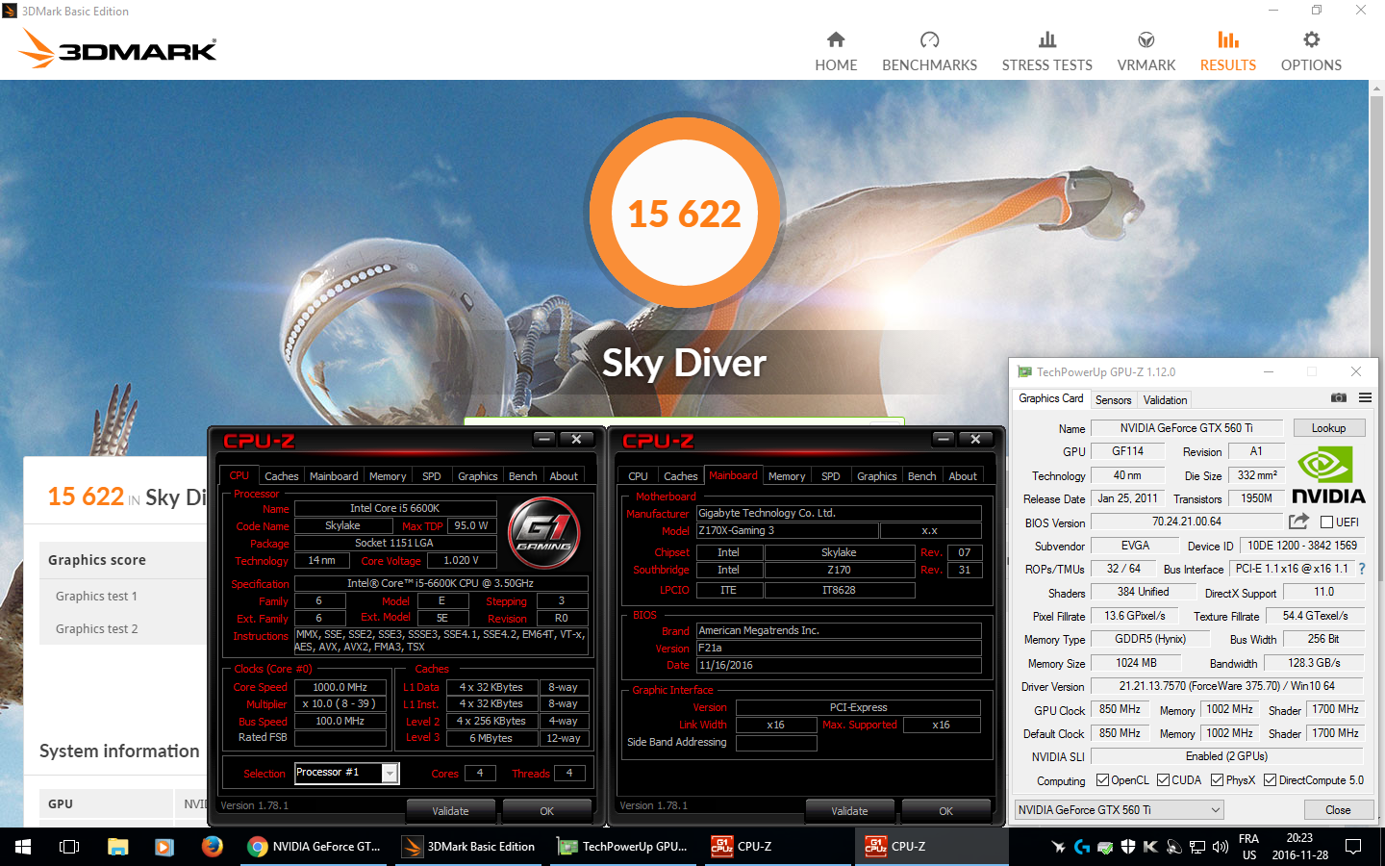Toggle the DirectCompute 5.0 checkbox
The height and width of the screenshot is (866, 1385).
coord(1271,780)
